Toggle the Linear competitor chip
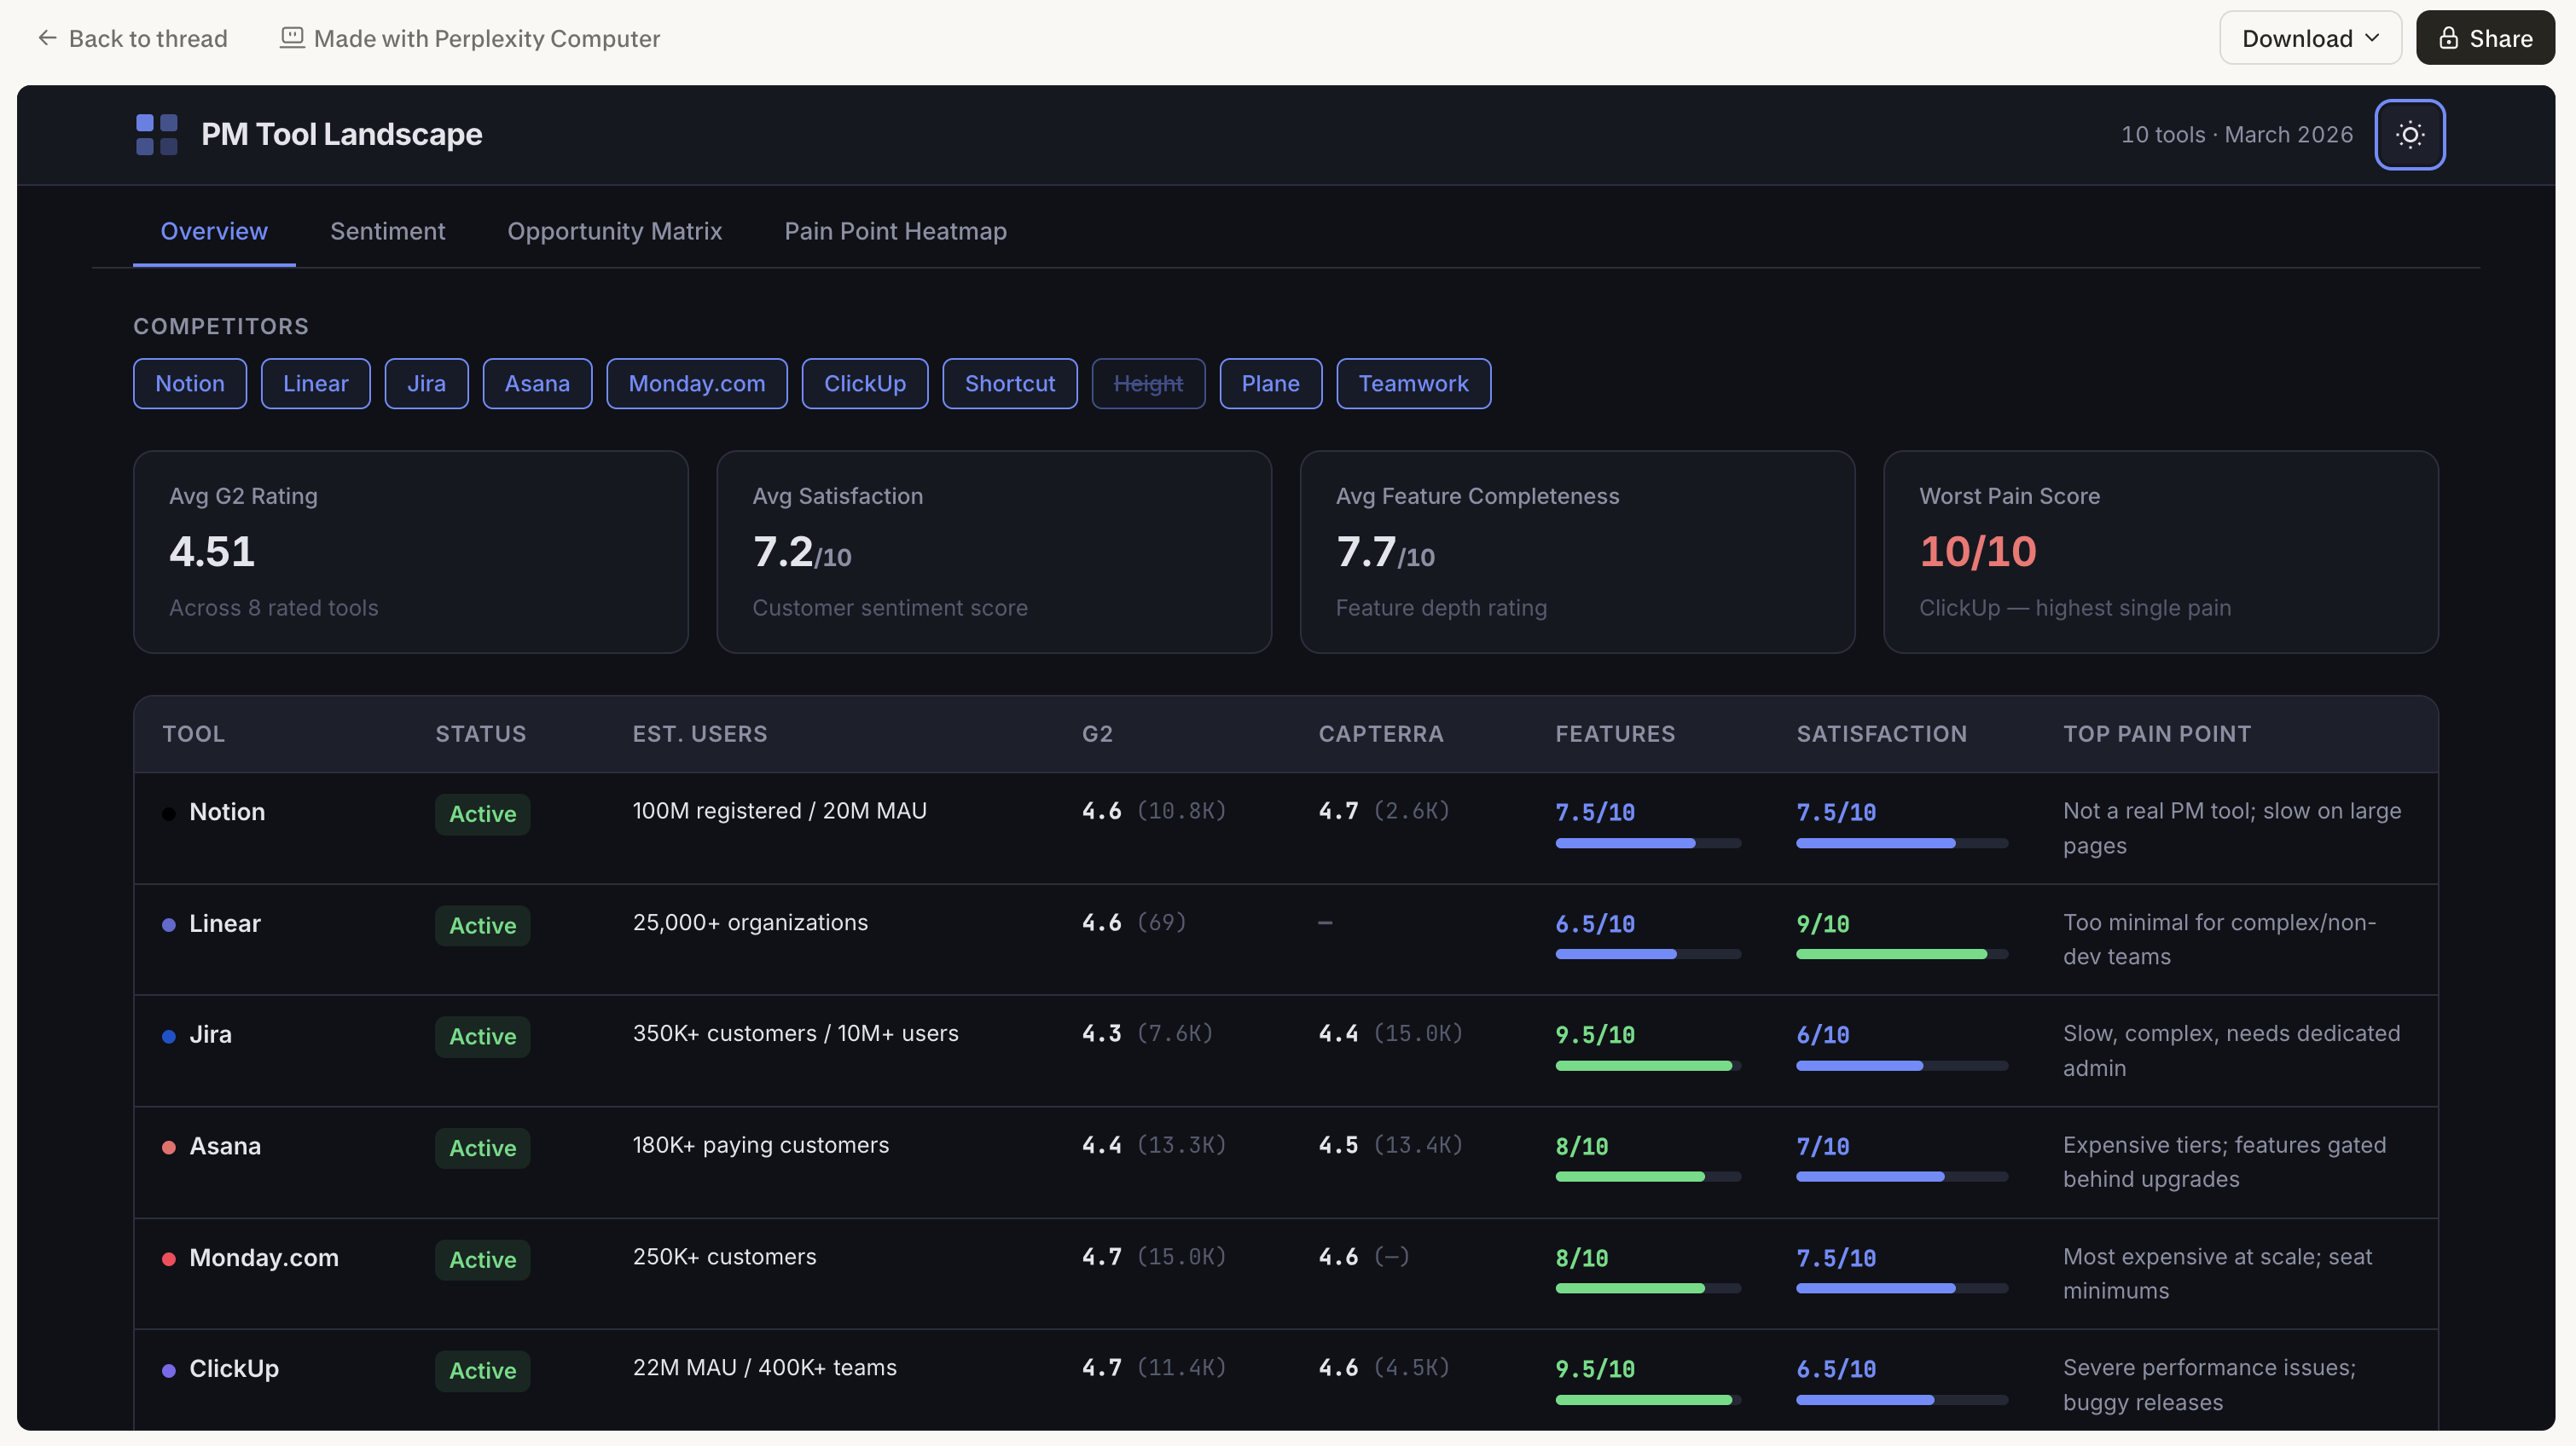The width and height of the screenshot is (2576, 1446). [316, 384]
